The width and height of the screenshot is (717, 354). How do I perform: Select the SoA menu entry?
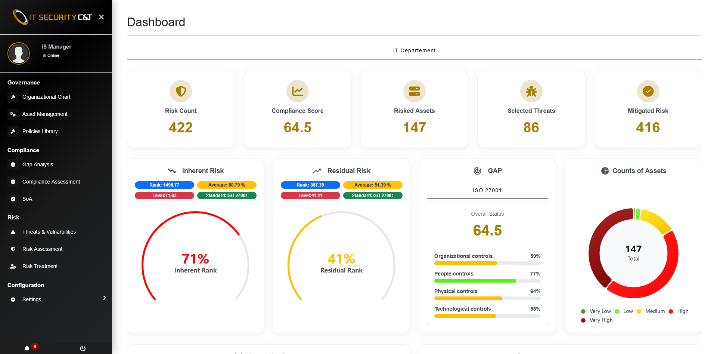click(27, 198)
